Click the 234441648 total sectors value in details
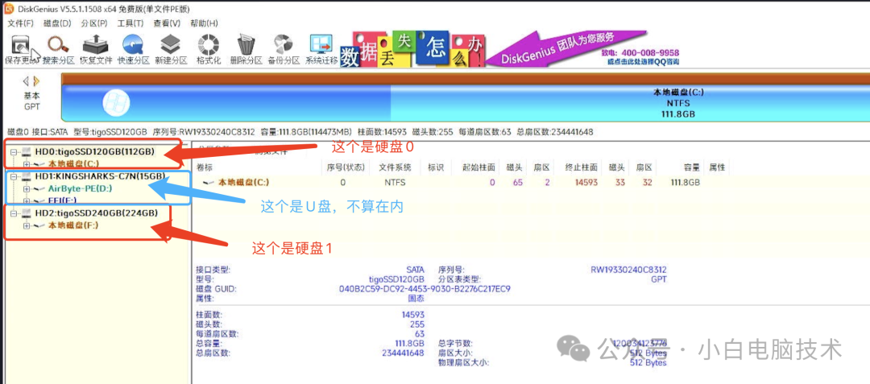This screenshot has width=870, height=384. click(403, 353)
